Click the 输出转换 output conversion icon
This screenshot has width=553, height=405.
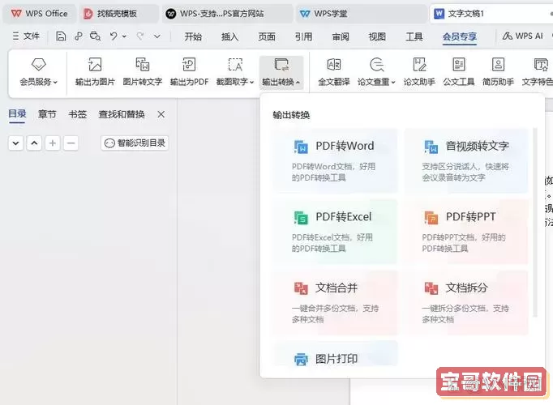281,65
